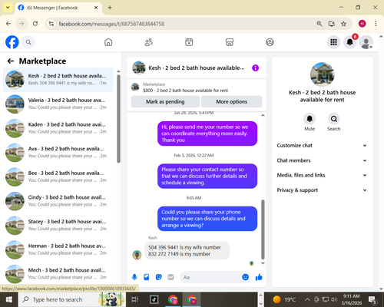Image resolution: width=384 pixels, height=307 pixels.
Task: Open Chrome three-dot menu
Action: pyautogui.click(x=376, y=24)
